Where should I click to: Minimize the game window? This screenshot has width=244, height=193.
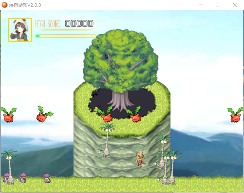pos(200,5)
